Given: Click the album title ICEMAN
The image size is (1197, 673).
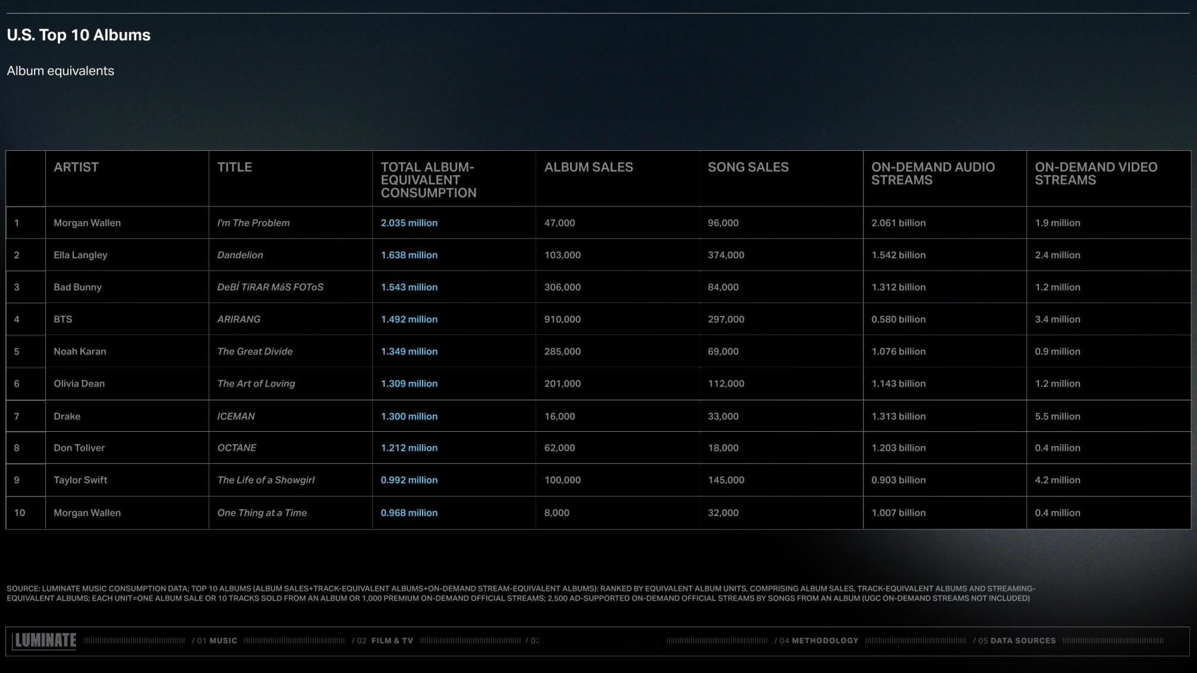Looking at the screenshot, I should pos(235,416).
